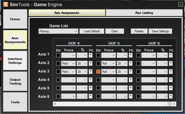The image size is (185, 114).
Task: Open Flt filter for Axis 6 DOF 5
Action: tap(131, 96)
